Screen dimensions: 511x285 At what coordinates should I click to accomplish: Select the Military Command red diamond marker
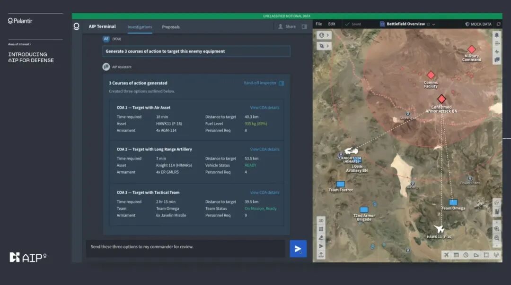pos(472,50)
